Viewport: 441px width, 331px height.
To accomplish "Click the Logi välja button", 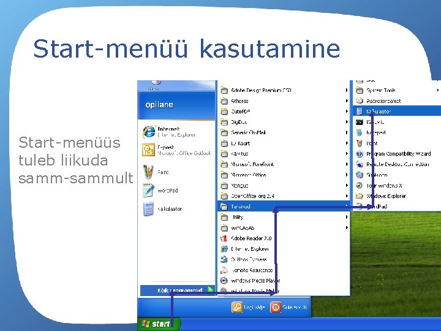I will click(248, 307).
